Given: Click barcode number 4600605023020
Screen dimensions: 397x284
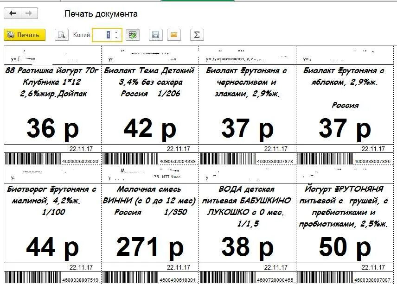Looking at the screenshot, I should click(80, 161).
